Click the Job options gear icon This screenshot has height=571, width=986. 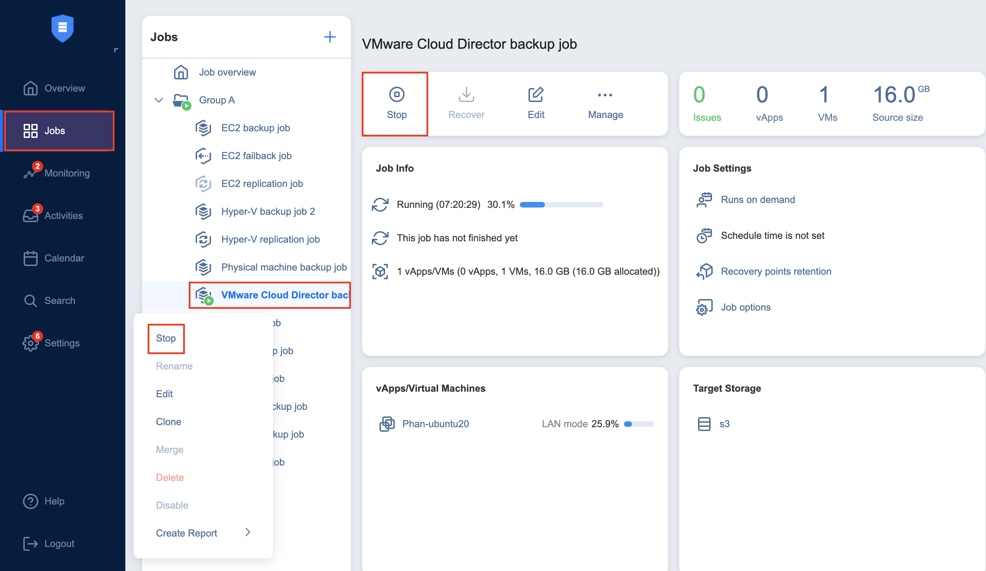704,307
